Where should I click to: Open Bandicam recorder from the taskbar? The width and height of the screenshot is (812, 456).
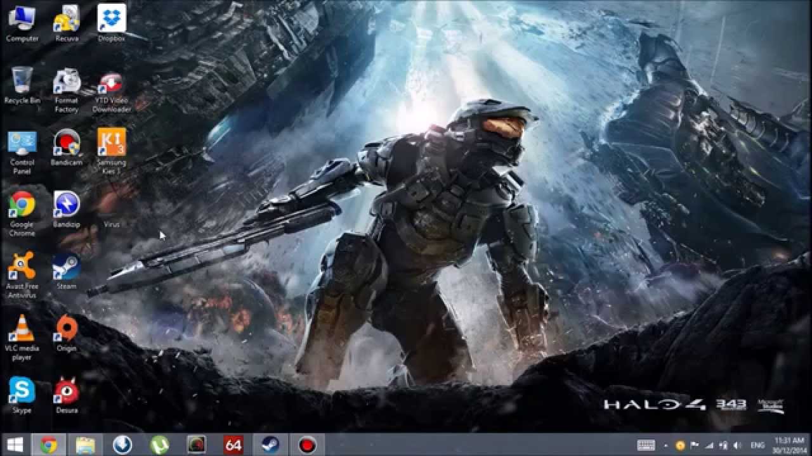[307, 445]
